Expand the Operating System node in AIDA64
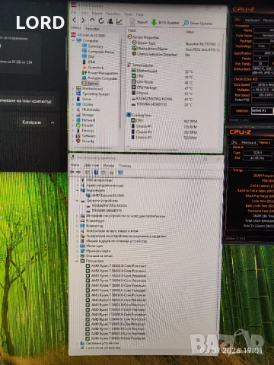Viewport: 274px width, 365px height. [73, 94]
